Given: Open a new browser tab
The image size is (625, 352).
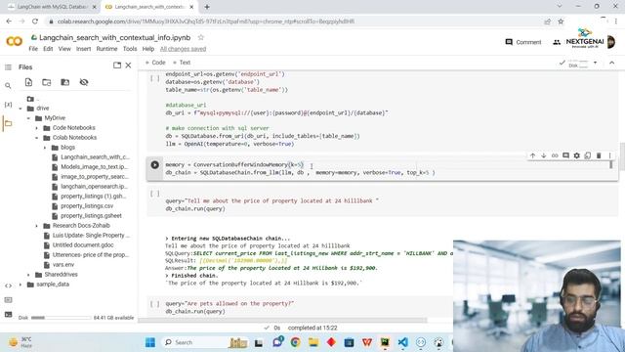Looking at the screenshot, I should [x=207, y=7].
